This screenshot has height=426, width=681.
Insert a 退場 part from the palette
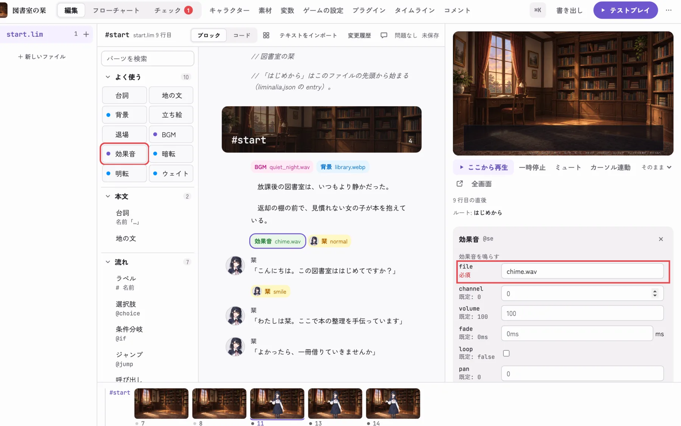tap(124, 135)
